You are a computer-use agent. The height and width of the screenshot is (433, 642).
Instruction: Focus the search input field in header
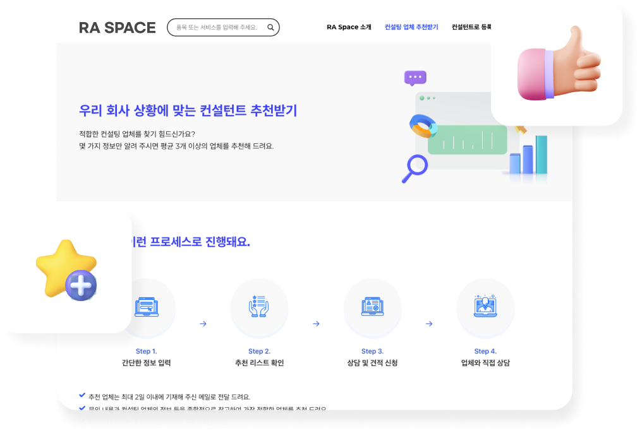215,28
